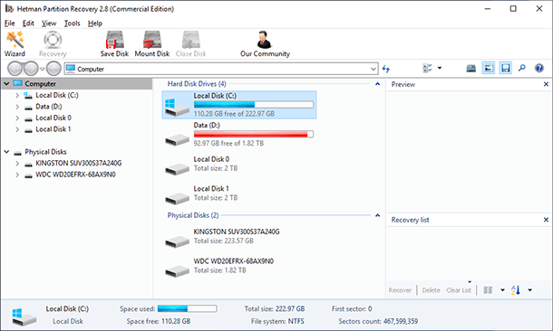The image size is (553, 331).
Task: Select KINGSTON physical disk in main pane
Action: (x=239, y=236)
